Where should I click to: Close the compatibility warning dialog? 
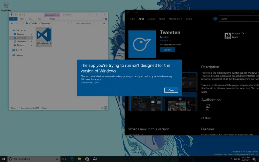pos(171,90)
